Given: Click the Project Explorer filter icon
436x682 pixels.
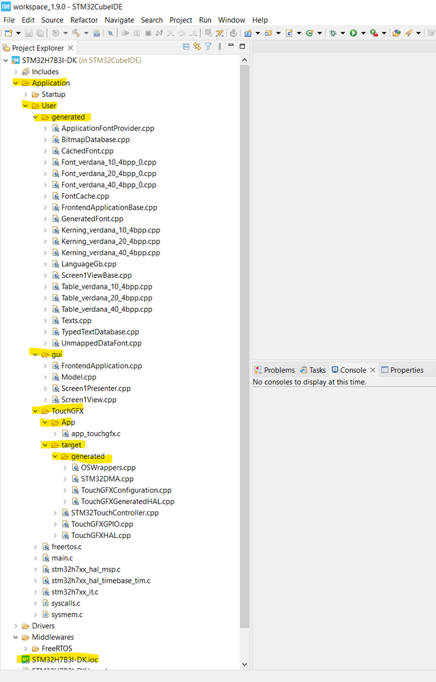Looking at the screenshot, I should pos(208,46).
